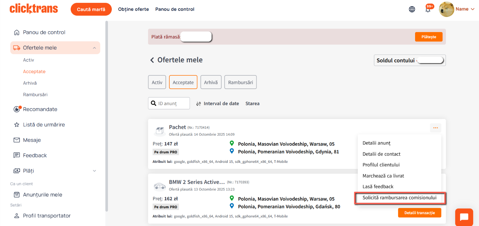Collapse the Ofertele mele sidebar section
Image resolution: width=479 pixels, height=226 pixels.
94,48
